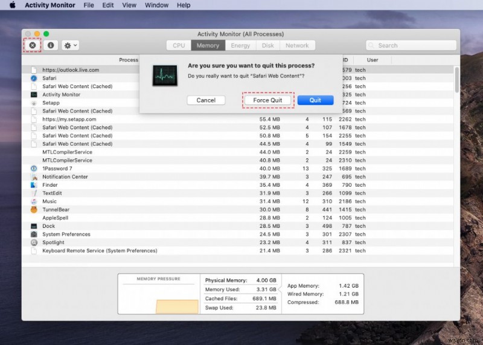Click the Inspect process info icon
The width and height of the screenshot is (483, 345).
51,45
